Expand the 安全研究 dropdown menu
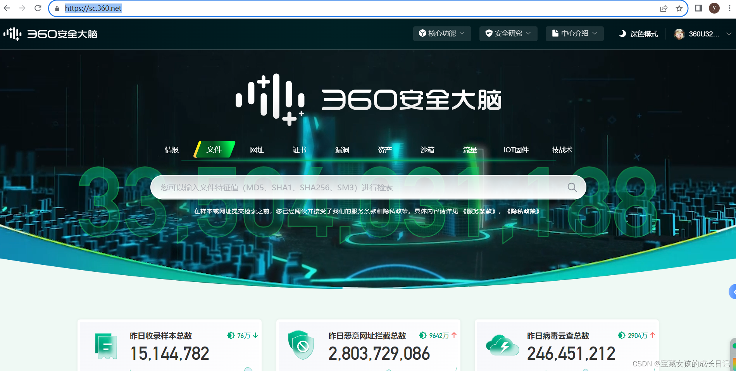The width and height of the screenshot is (736, 371). pos(508,34)
